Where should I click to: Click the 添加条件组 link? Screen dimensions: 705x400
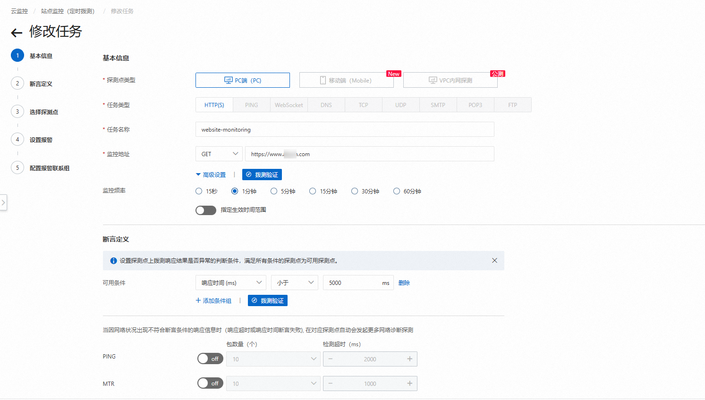point(213,300)
